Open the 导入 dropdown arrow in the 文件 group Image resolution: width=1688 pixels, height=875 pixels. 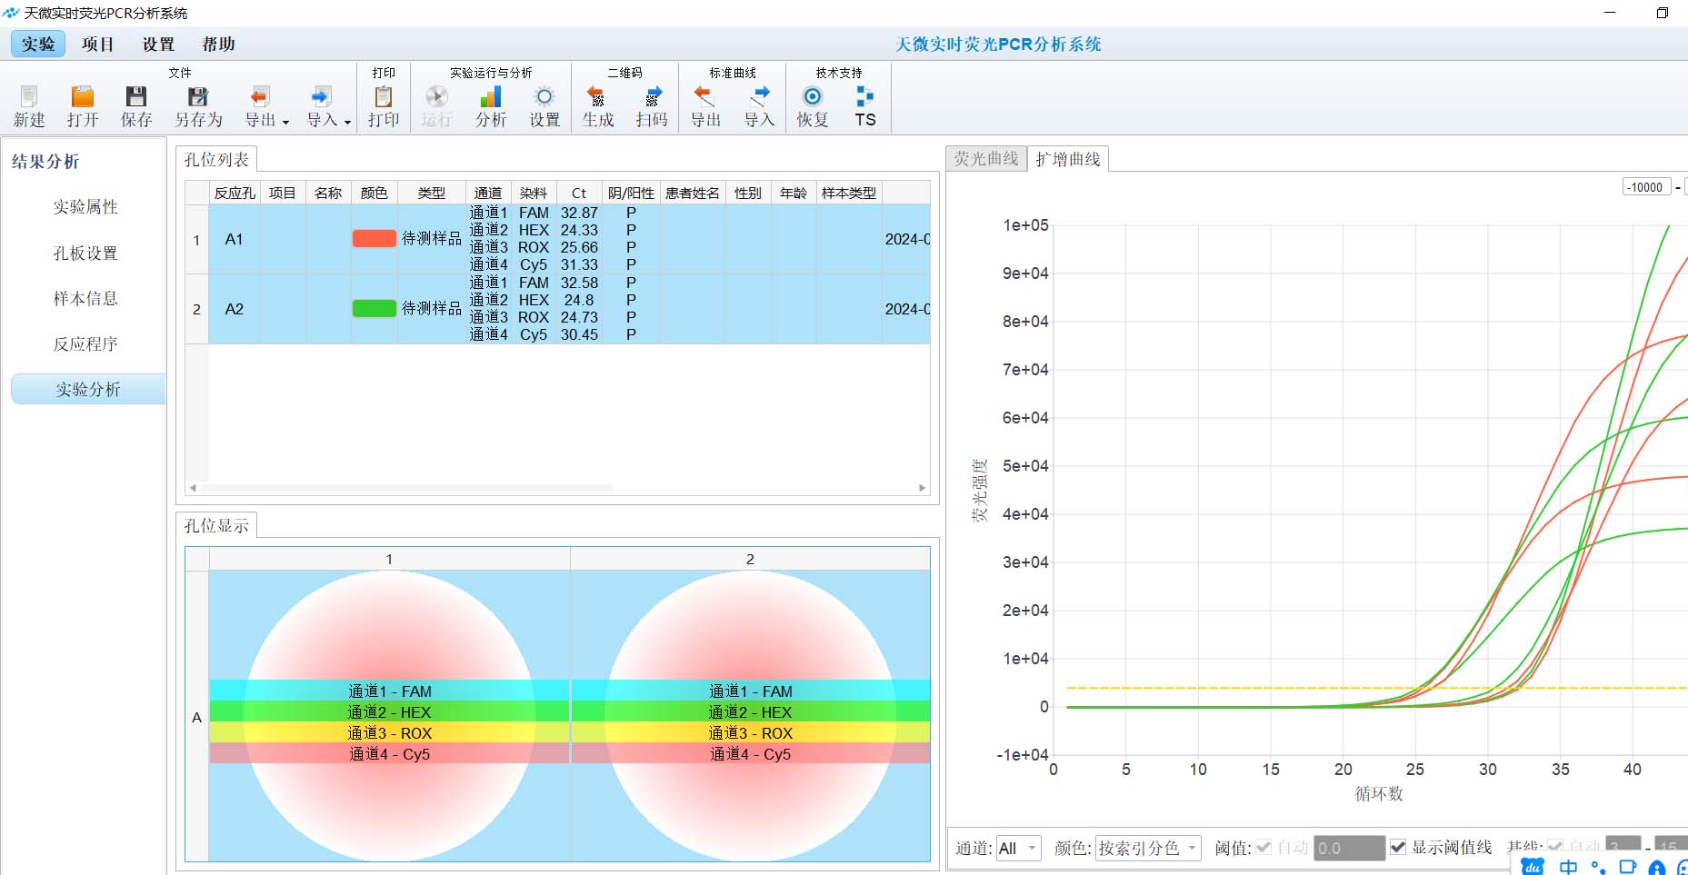(347, 122)
